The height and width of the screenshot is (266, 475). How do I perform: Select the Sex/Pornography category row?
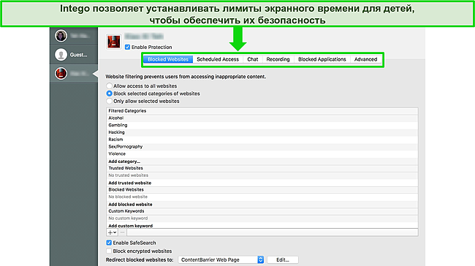(262, 147)
